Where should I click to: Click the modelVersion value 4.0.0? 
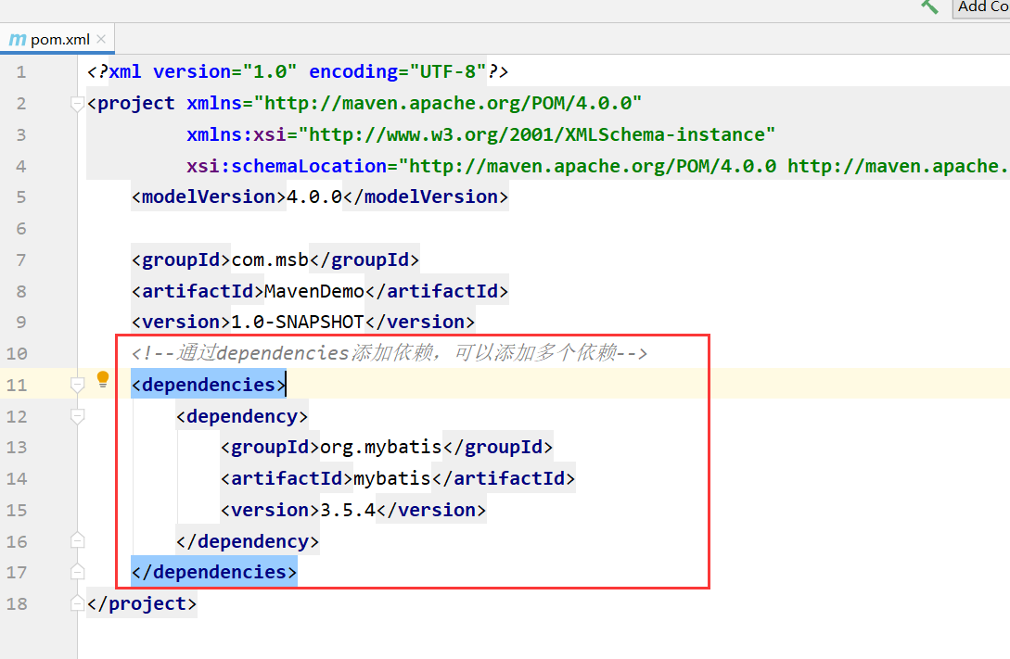314,196
